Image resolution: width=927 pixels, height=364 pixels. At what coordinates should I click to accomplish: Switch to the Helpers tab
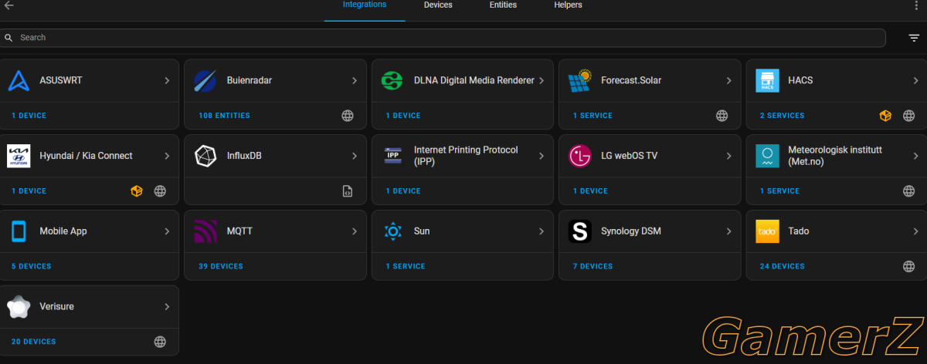point(568,5)
